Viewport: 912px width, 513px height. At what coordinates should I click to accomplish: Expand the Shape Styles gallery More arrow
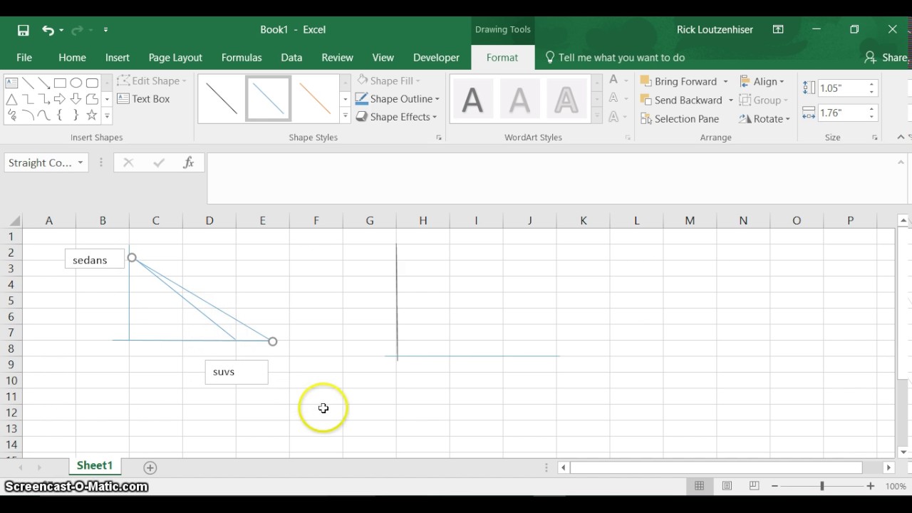click(345, 115)
